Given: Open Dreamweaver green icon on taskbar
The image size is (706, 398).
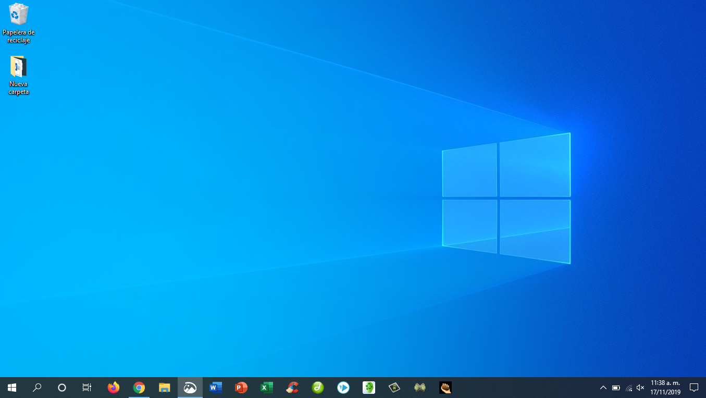Looking at the screenshot, I should [x=317, y=388].
